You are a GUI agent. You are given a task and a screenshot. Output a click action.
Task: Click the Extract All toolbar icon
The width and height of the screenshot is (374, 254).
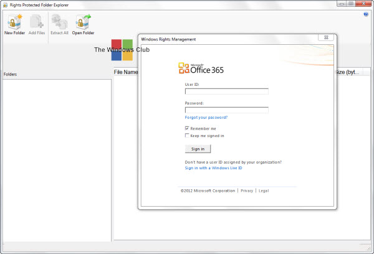59,24
